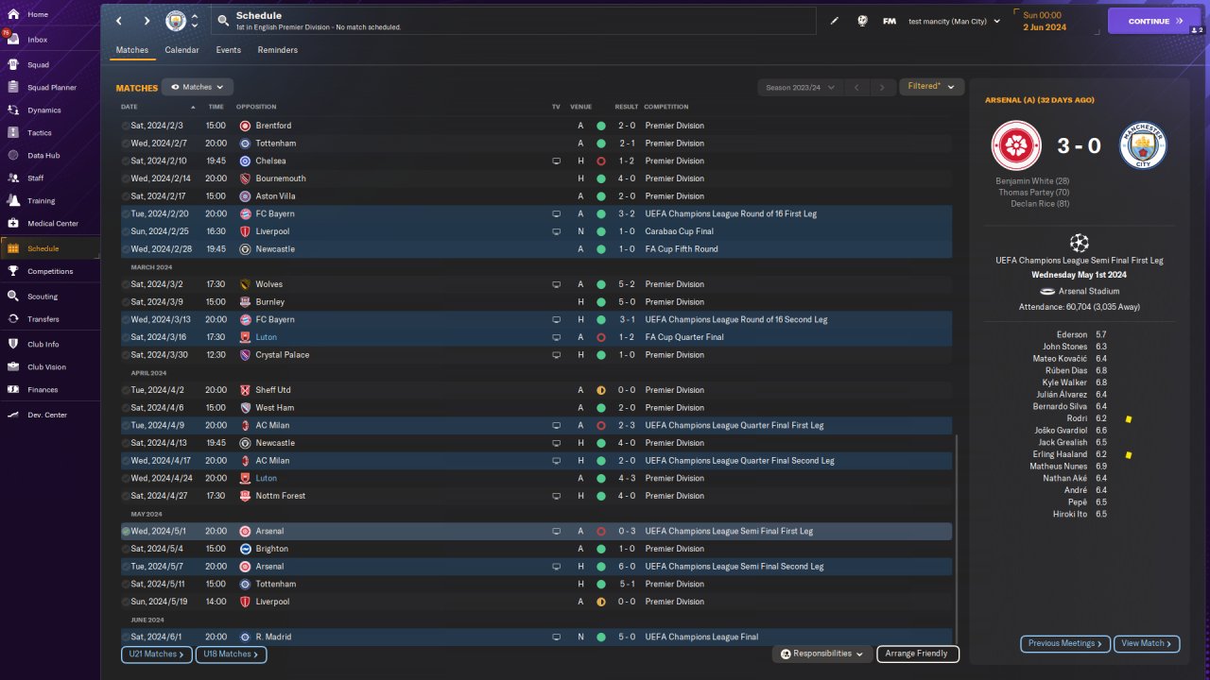Open Scouting in the sidebar
The width and height of the screenshot is (1210, 680).
(43, 296)
